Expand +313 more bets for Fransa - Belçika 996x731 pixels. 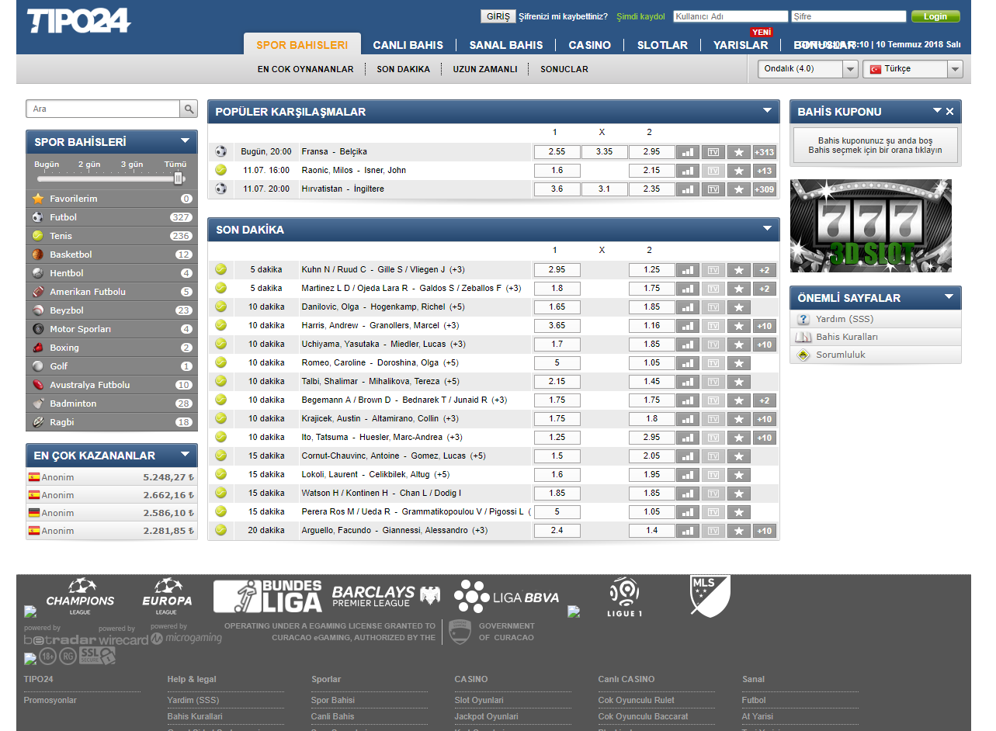(765, 152)
